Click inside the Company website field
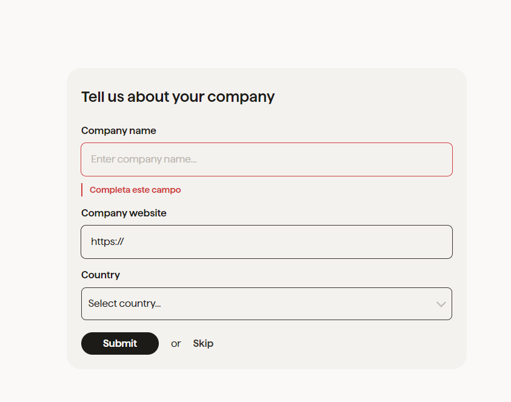Screen dimensions: 511x402 pos(267,242)
